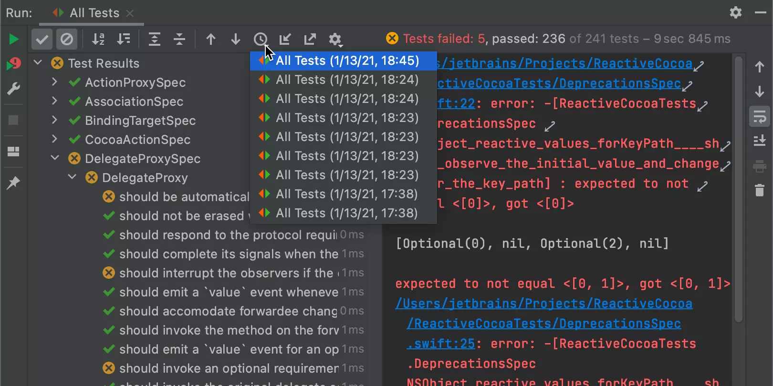Click Rerun failed tests icon

14,64
